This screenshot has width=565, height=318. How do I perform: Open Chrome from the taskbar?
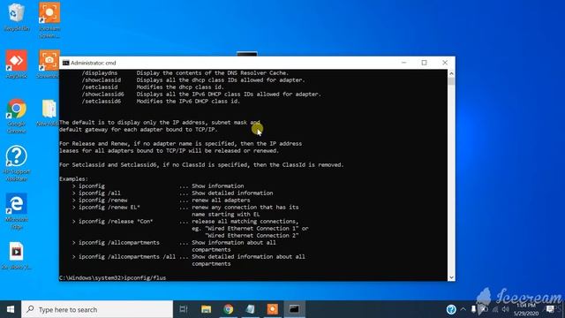click(228, 309)
